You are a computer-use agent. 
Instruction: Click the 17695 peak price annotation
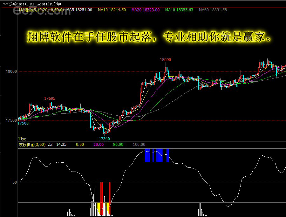click(50, 98)
